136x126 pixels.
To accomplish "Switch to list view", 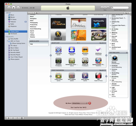I will 102,7.
